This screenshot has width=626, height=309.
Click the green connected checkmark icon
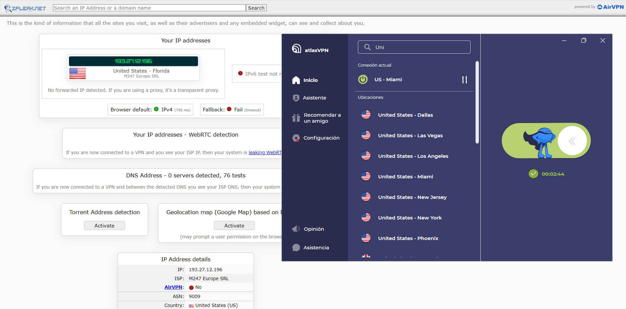point(533,174)
